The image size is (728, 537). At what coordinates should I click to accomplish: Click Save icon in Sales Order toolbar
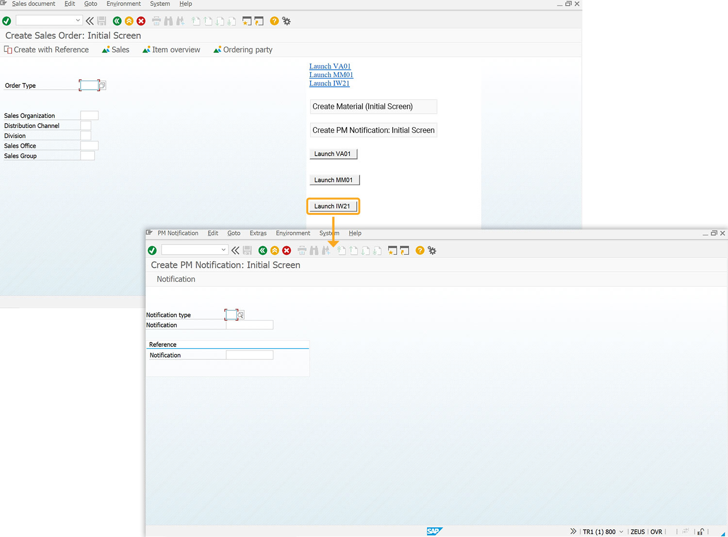[x=101, y=21]
